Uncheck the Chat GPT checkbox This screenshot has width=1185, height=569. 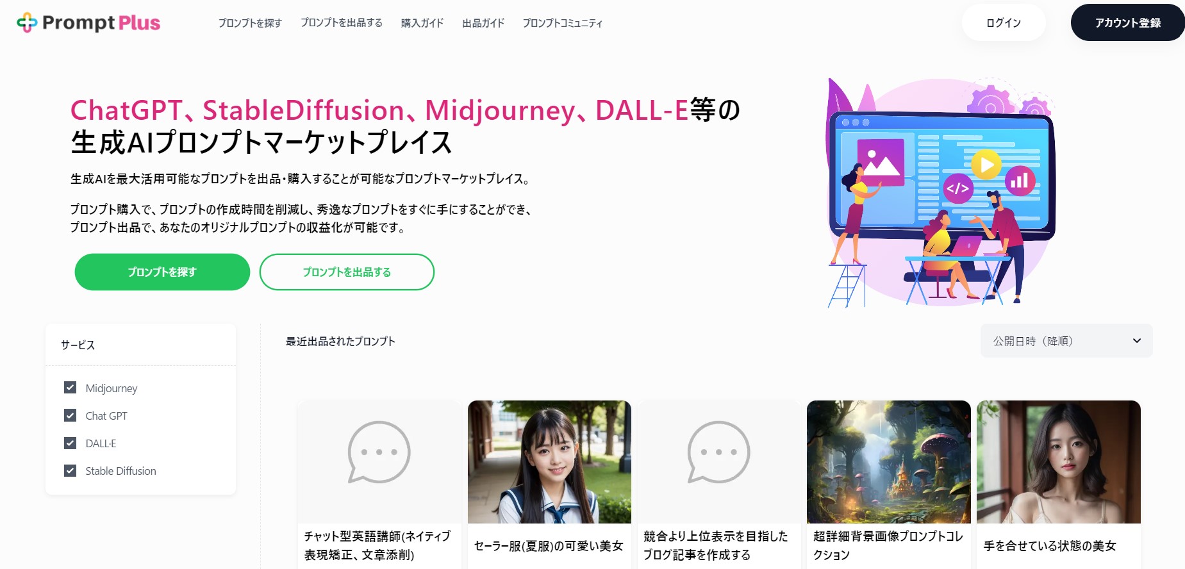click(70, 415)
